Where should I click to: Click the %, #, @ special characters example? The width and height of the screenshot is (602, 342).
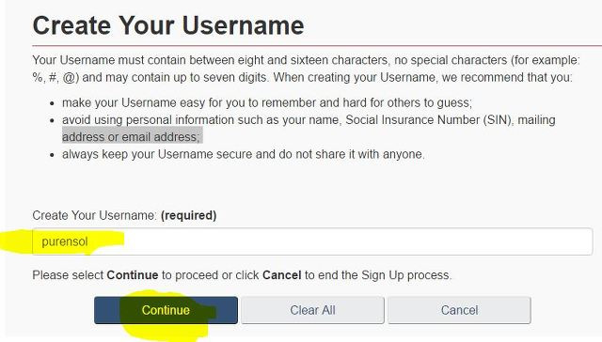click(55, 77)
